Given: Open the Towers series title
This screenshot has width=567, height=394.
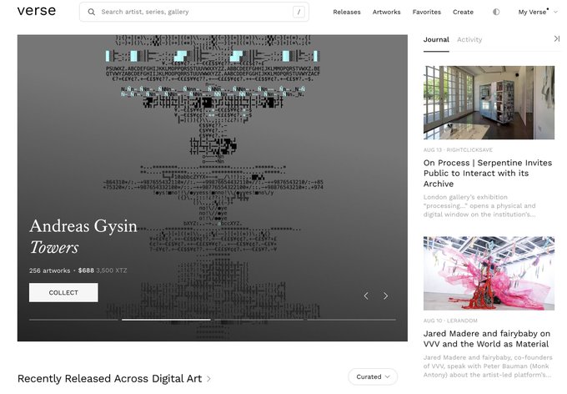Looking at the screenshot, I should coord(54,248).
